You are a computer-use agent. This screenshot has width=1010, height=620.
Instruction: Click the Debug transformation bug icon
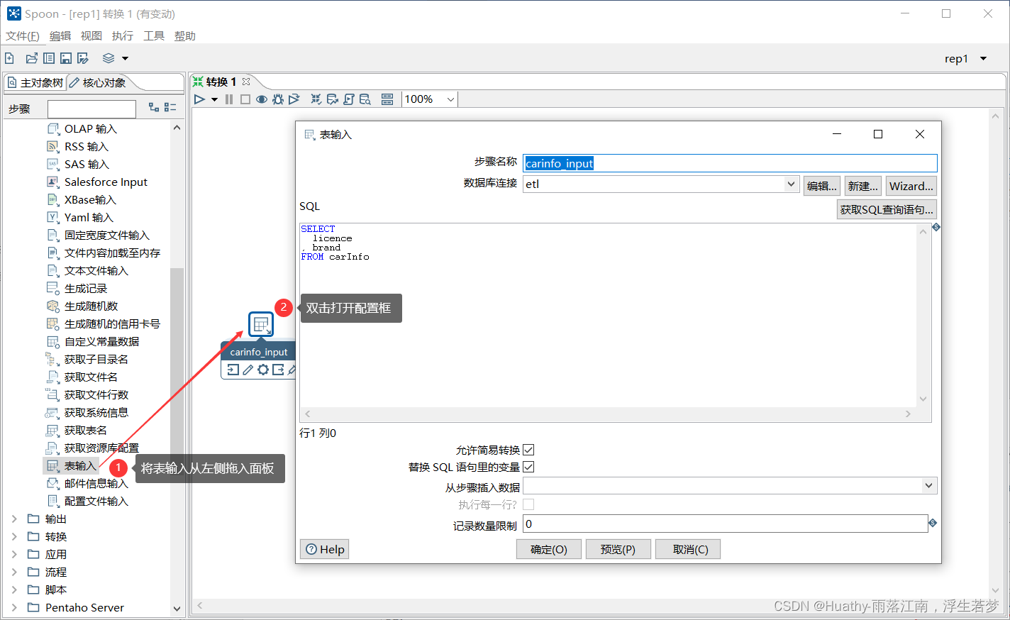[278, 99]
